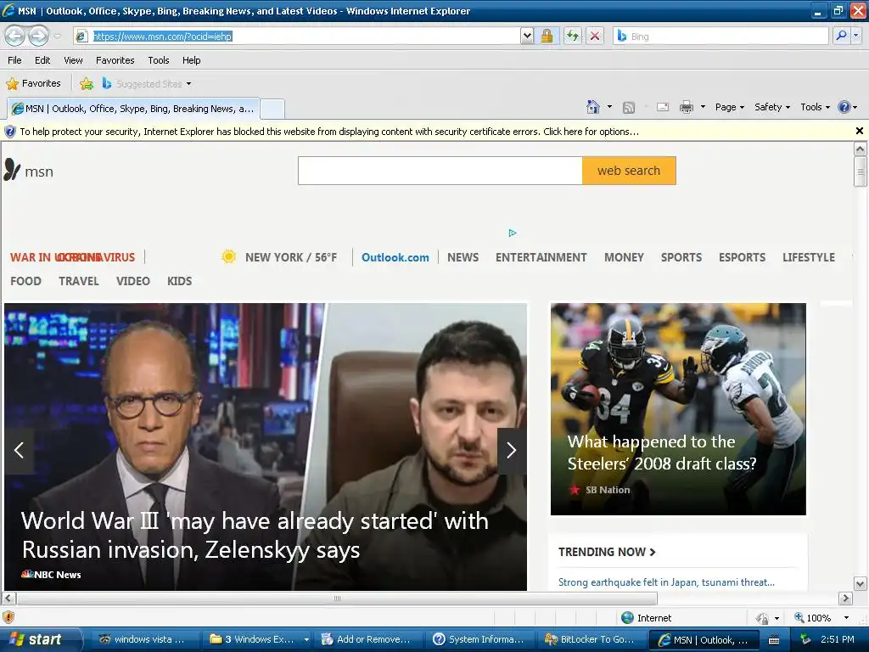Click the information bar shield icon

(10, 132)
